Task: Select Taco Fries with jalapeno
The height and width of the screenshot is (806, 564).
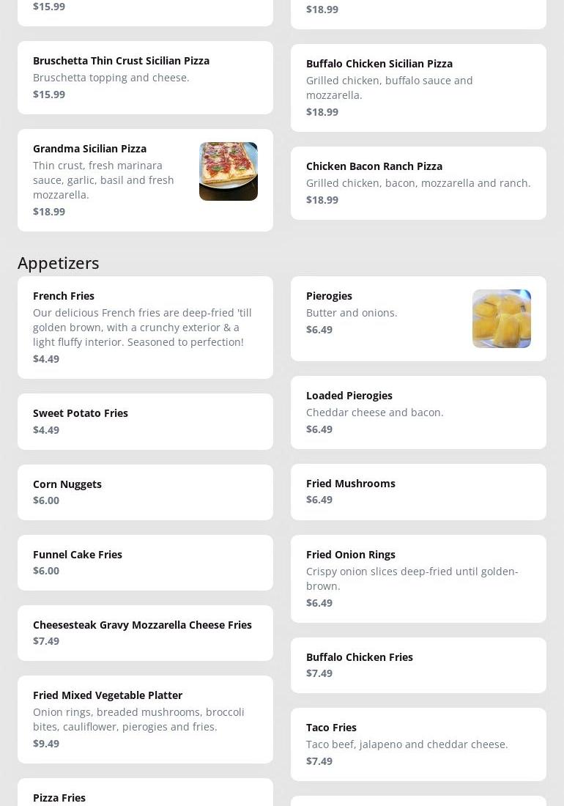Action: pyautogui.click(x=419, y=744)
